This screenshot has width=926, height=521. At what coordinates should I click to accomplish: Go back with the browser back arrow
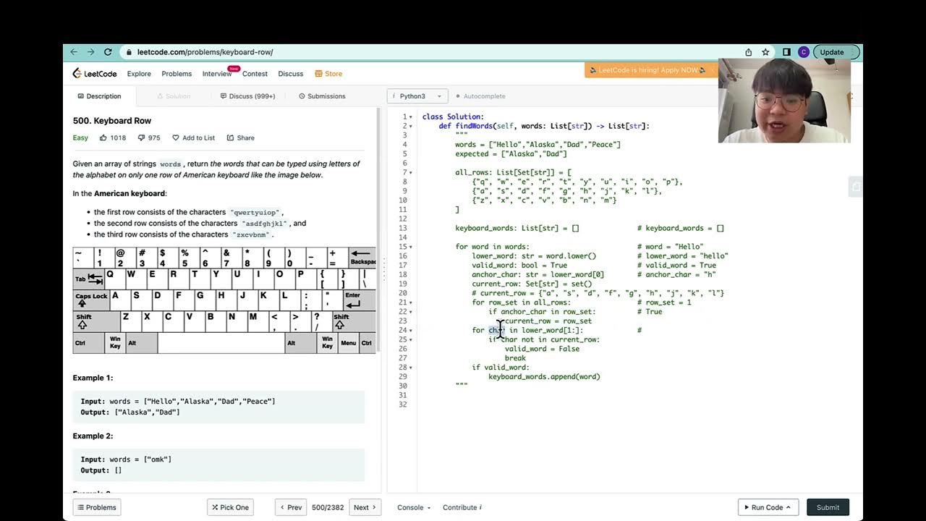[74, 52]
